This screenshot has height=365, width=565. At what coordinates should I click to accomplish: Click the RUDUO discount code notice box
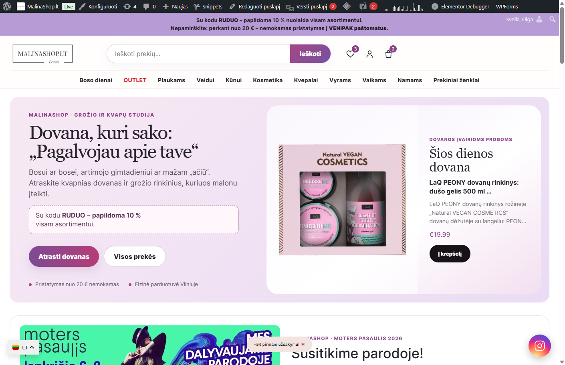(x=134, y=220)
